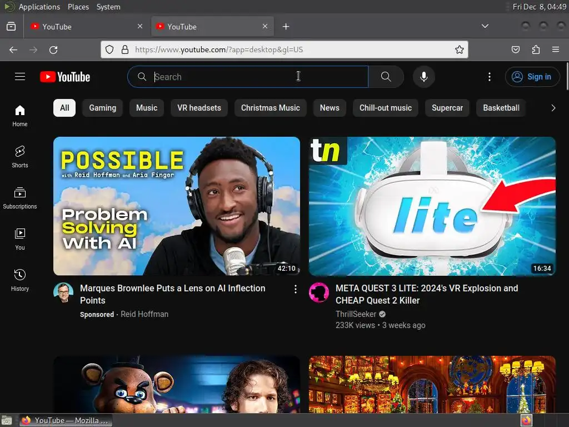Reload the current page
Viewport: 569px width, 427px height.
(53, 49)
